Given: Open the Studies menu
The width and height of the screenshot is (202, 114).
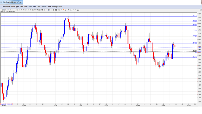Looking at the screenshot, I should tap(44, 7).
